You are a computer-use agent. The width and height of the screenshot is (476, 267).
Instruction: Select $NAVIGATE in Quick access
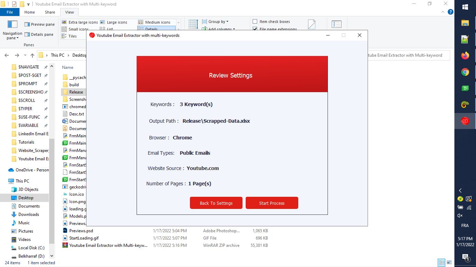coord(29,67)
